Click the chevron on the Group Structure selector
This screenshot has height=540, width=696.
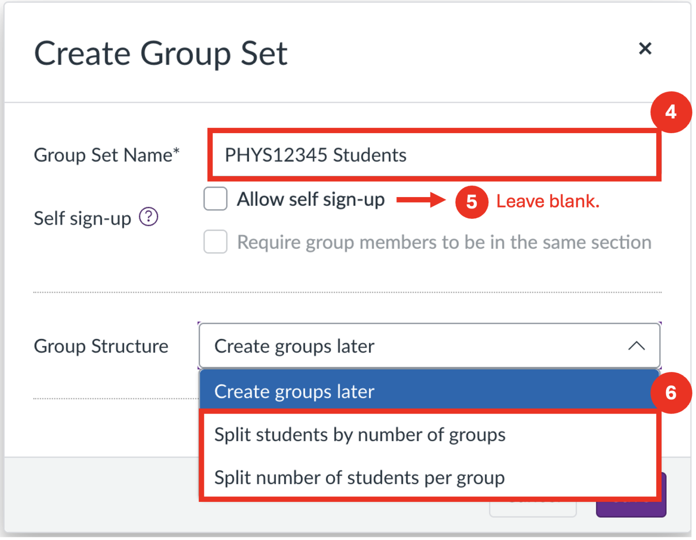pyautogui.click(x=638, y=346)
